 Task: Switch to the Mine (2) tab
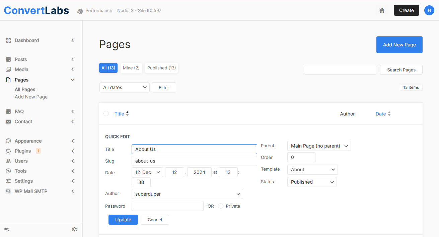point(131,68)
